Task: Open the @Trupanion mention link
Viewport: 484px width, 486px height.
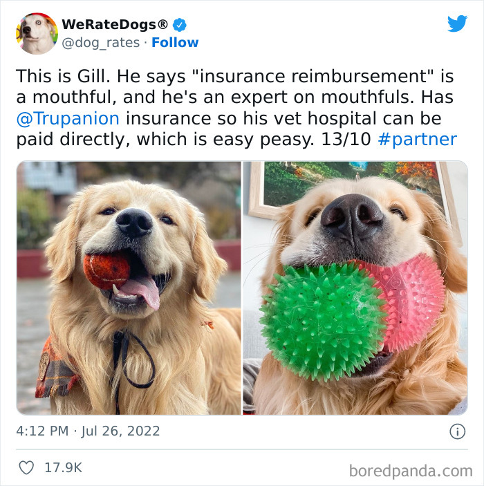Action: click(x=68, y=118)
